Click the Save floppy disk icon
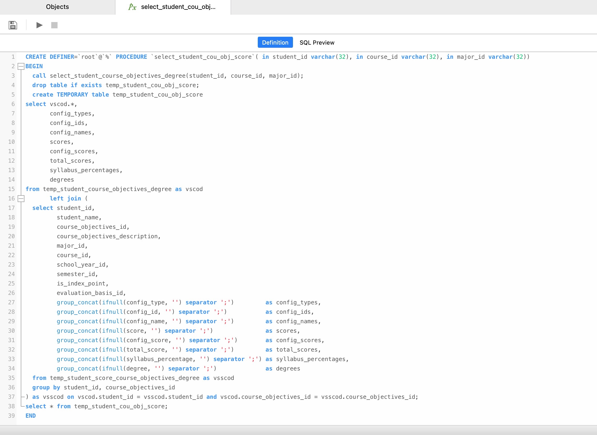 coord(13,25)
